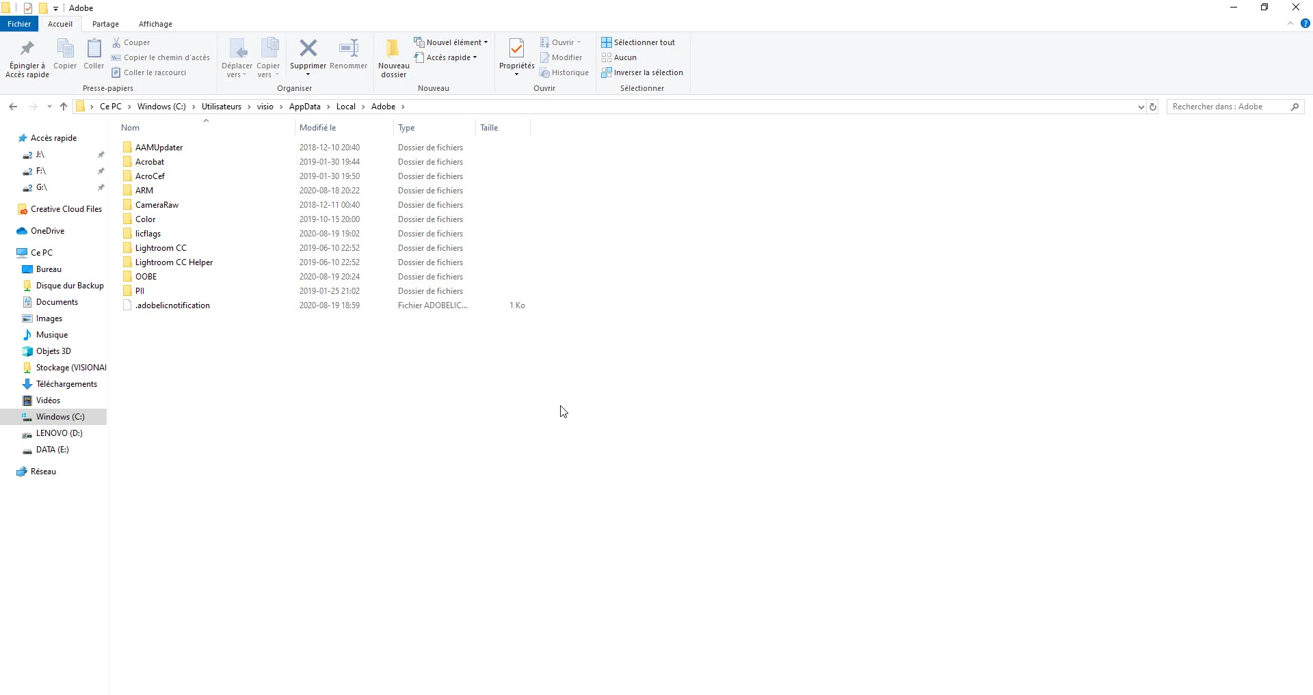Click AppData in the breadcrumb path
Screen dimensions: 1313x695
pyautogui.click(x=304, y=107)
